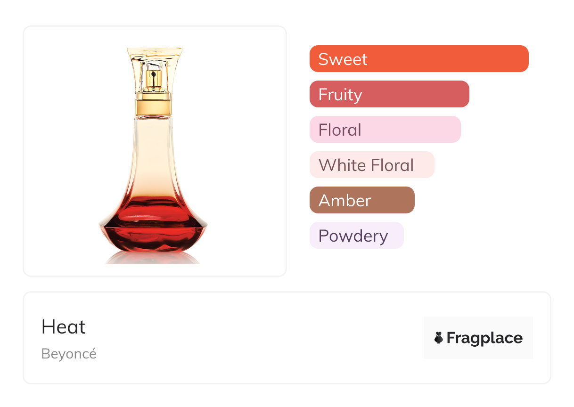Choose the White Floral accord bar
The width and height of the screenshot is (574, 407).
tap(372, 165)
